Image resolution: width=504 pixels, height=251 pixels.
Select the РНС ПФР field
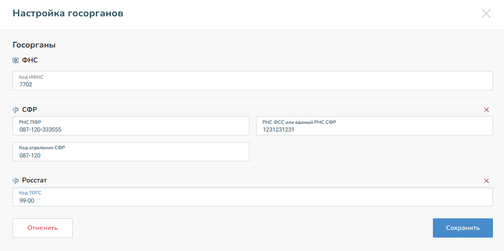131,126
